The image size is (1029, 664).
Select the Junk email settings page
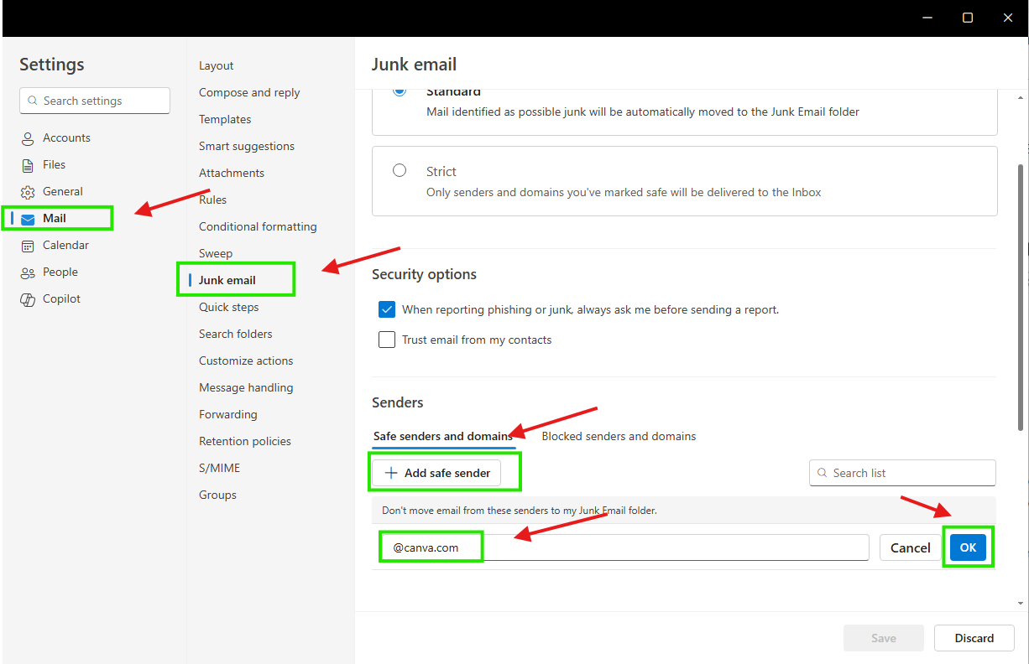coord(227,280)
